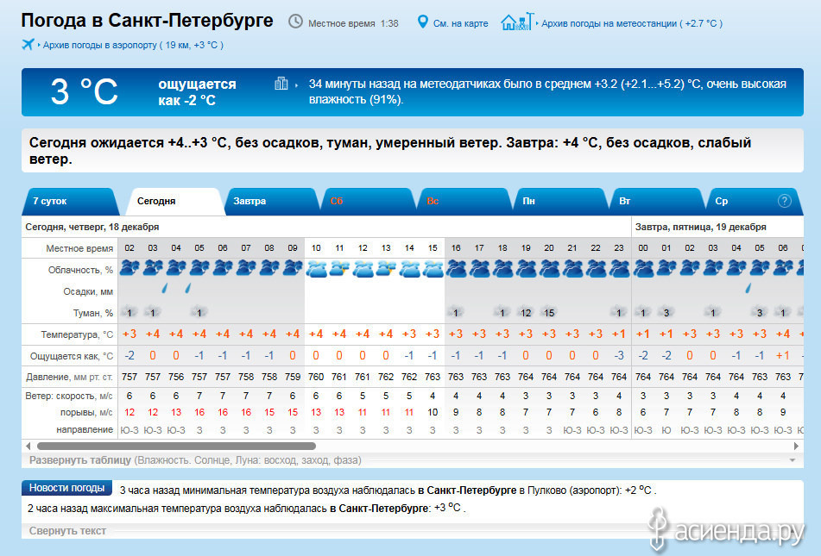Collapse the text via Свернуть текст

coord(67,531)
